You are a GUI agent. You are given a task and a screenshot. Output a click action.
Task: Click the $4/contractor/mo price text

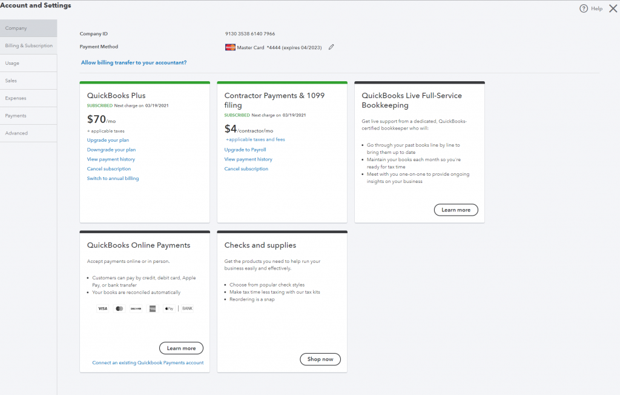point(249,129)
